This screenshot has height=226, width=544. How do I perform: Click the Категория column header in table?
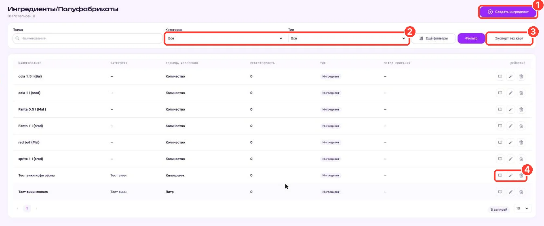119,63
